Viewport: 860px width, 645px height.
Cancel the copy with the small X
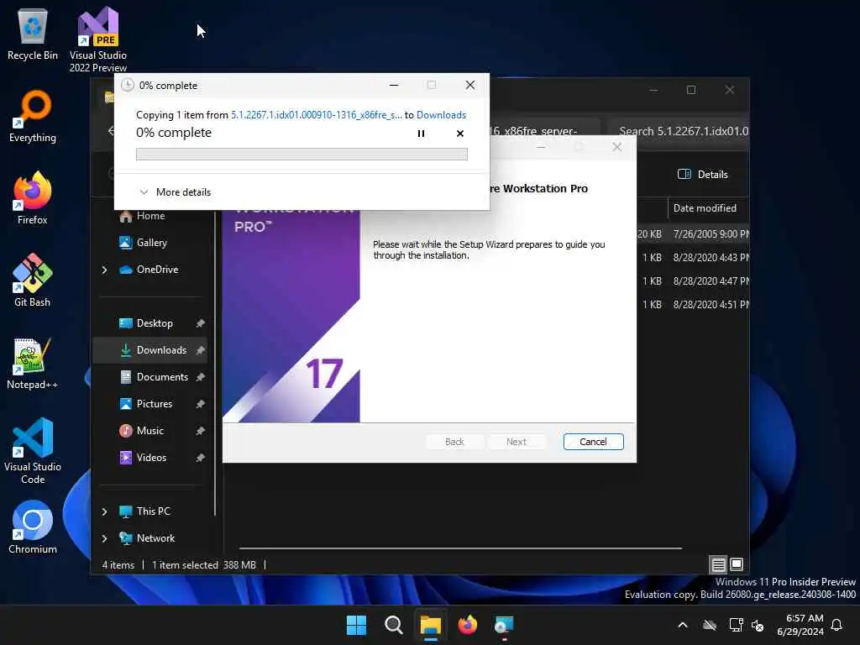(459, 134)
